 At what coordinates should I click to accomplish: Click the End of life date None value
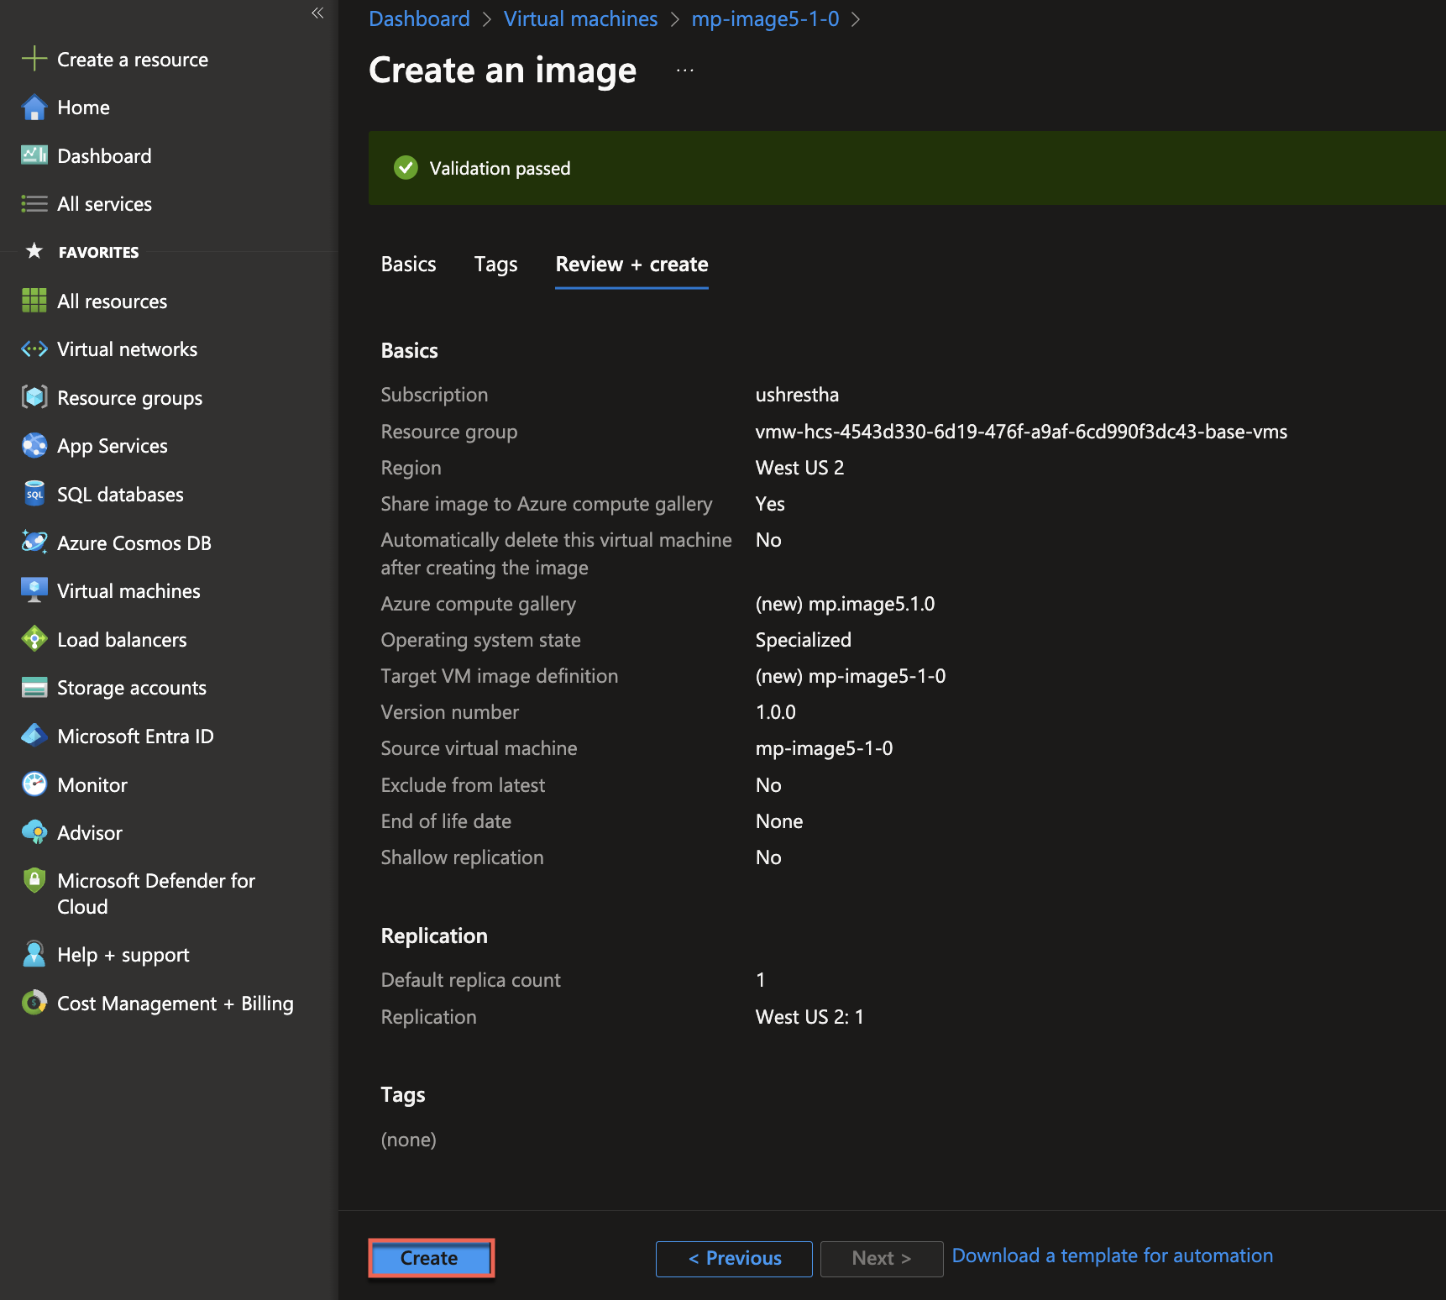click(779, 821)
